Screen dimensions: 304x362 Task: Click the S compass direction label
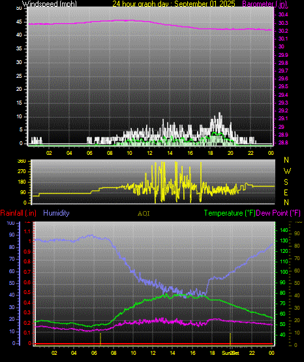(286, 182)
